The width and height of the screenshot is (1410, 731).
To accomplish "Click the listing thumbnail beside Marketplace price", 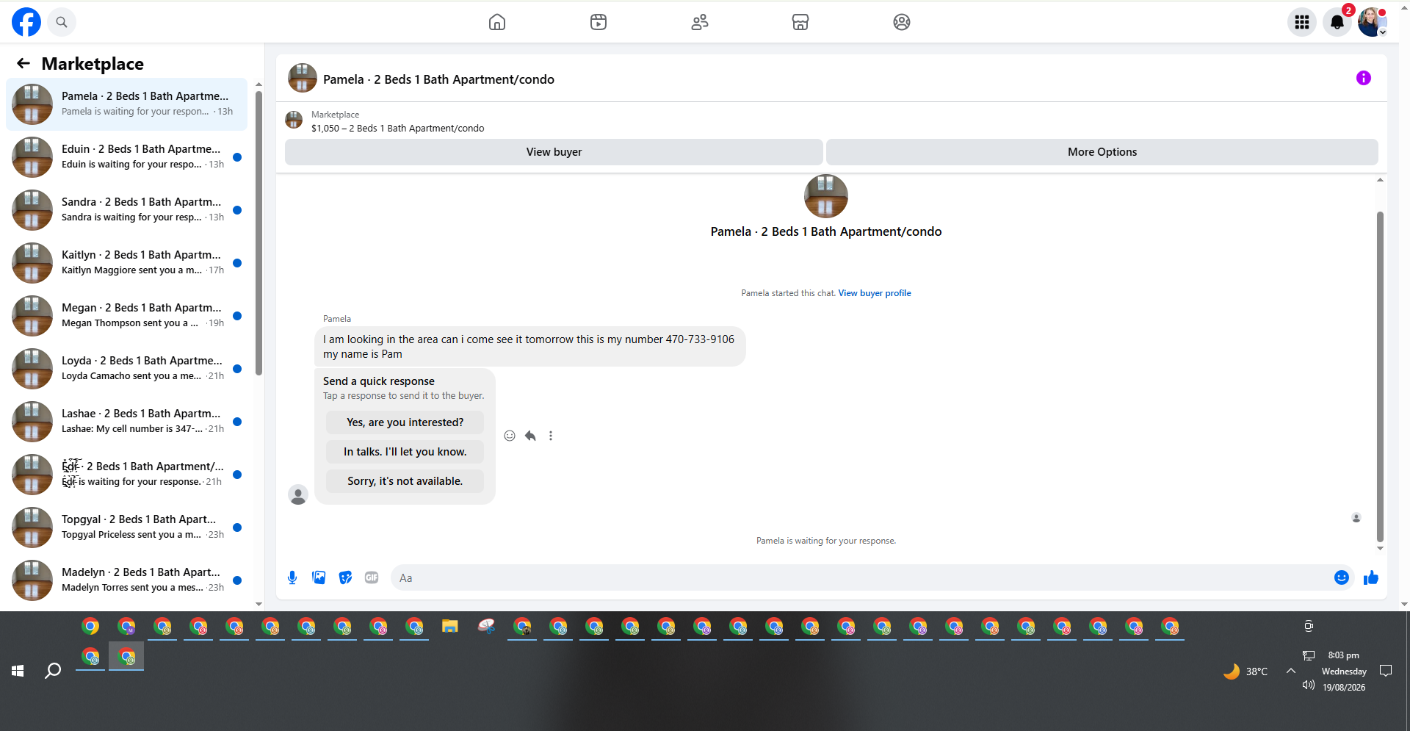I will pyautogui.click(x=294, y=120).
